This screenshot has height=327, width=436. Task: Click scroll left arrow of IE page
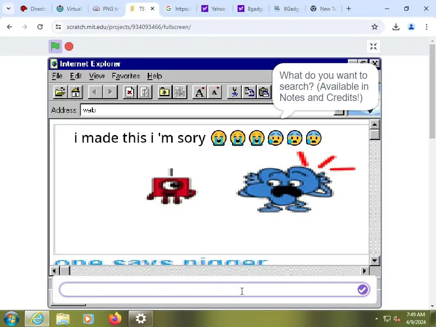click(x=54, y=270)
